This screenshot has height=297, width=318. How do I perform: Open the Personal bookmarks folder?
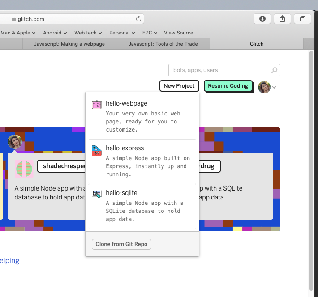(x=122, y=33)
